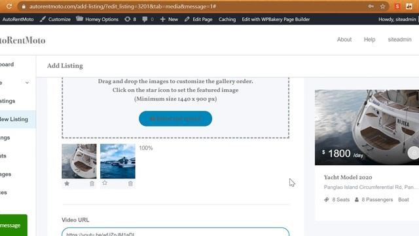The height and width of the screenshot is (236, 419).
Task: Open the saved password key icon
Action: 371,6
